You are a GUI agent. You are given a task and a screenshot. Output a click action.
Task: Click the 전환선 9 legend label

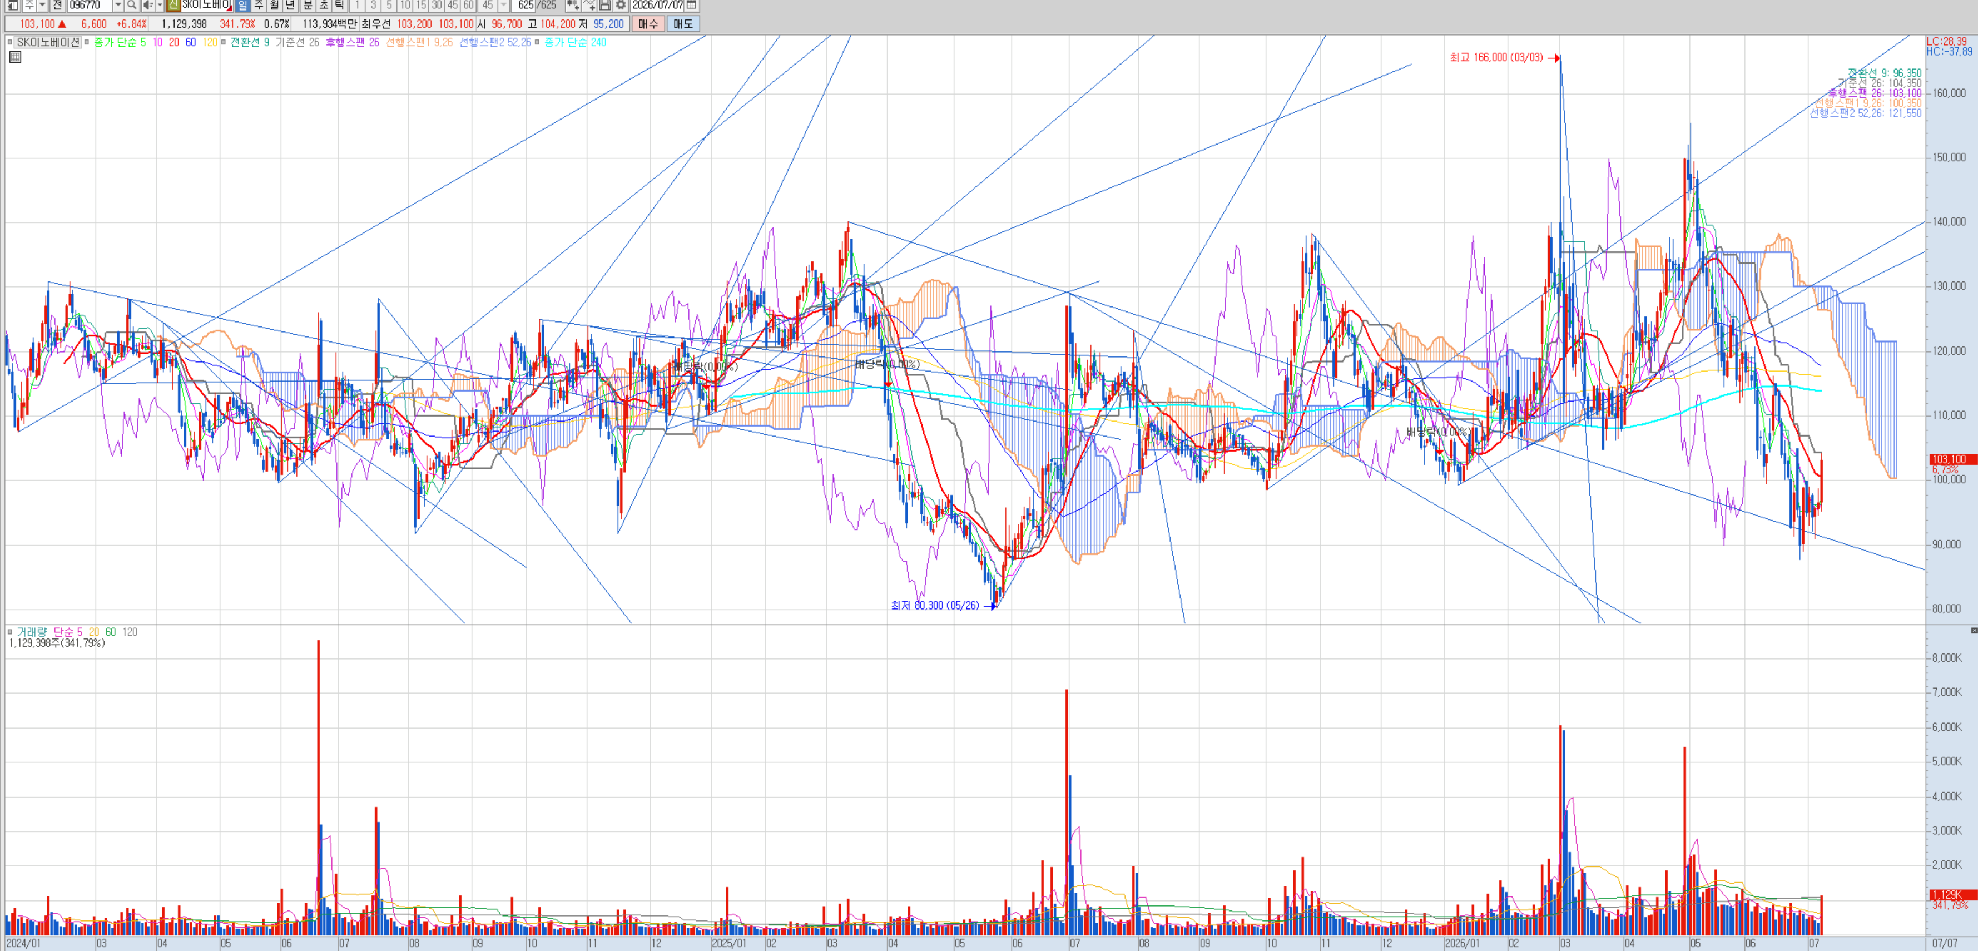point(250,42)
